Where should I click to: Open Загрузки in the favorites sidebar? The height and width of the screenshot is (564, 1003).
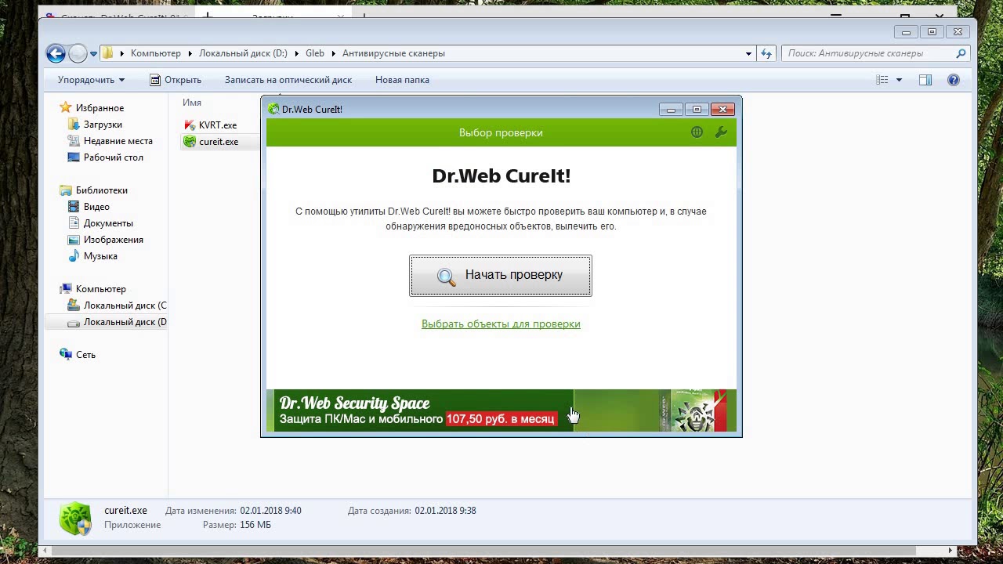[x=103, y=125]
